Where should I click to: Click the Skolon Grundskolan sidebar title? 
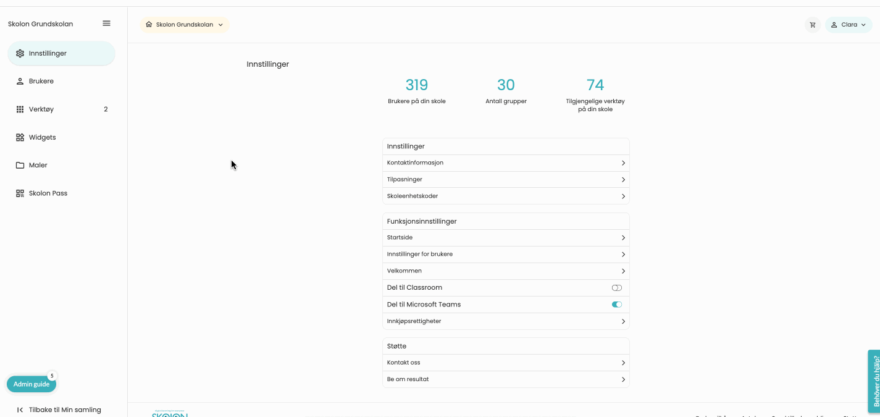click(40, 24)
